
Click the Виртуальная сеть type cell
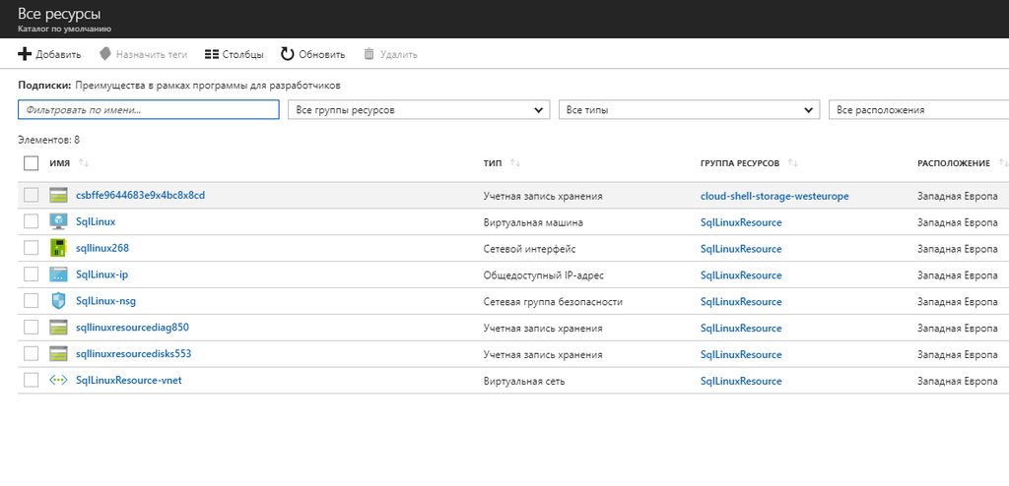point(524,381)
